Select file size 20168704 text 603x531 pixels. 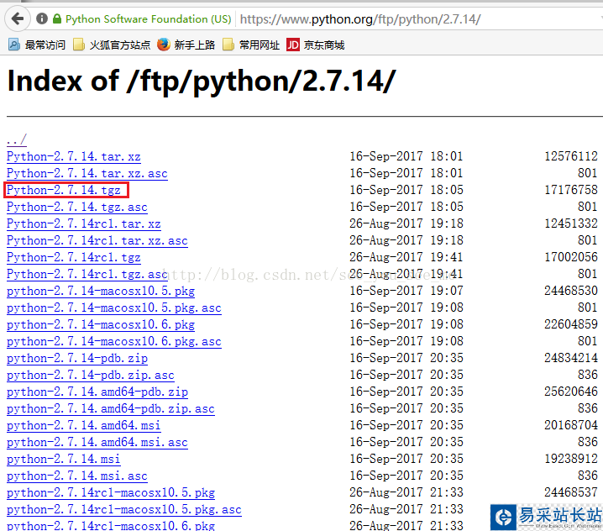click(571, 425)
